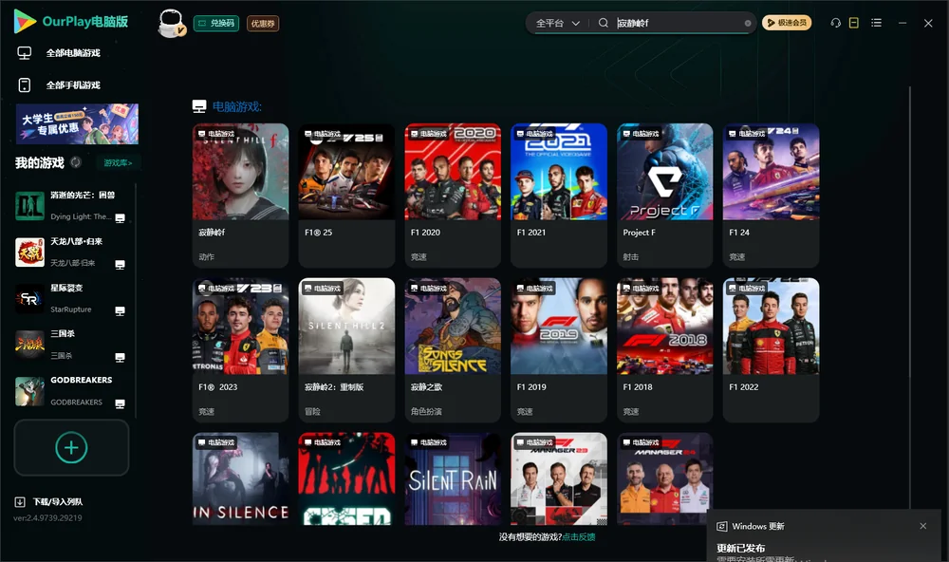Screen dimensions: 949x562
Task: Open the list menu icon in title bar
Action: (876, 23)
